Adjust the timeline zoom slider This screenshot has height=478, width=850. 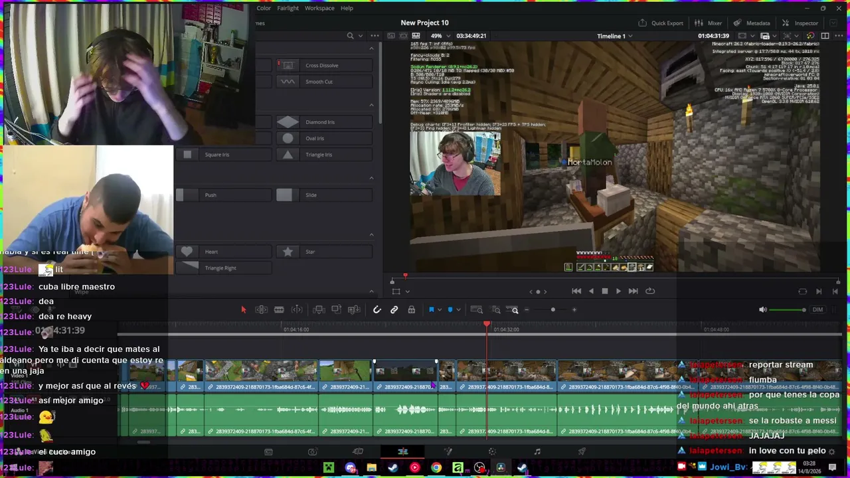[x=552, y=310]
